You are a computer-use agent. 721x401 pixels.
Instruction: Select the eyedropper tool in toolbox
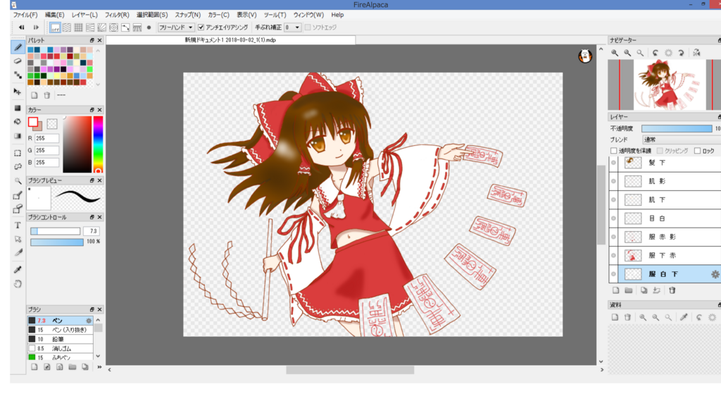(x=18, y=269)
